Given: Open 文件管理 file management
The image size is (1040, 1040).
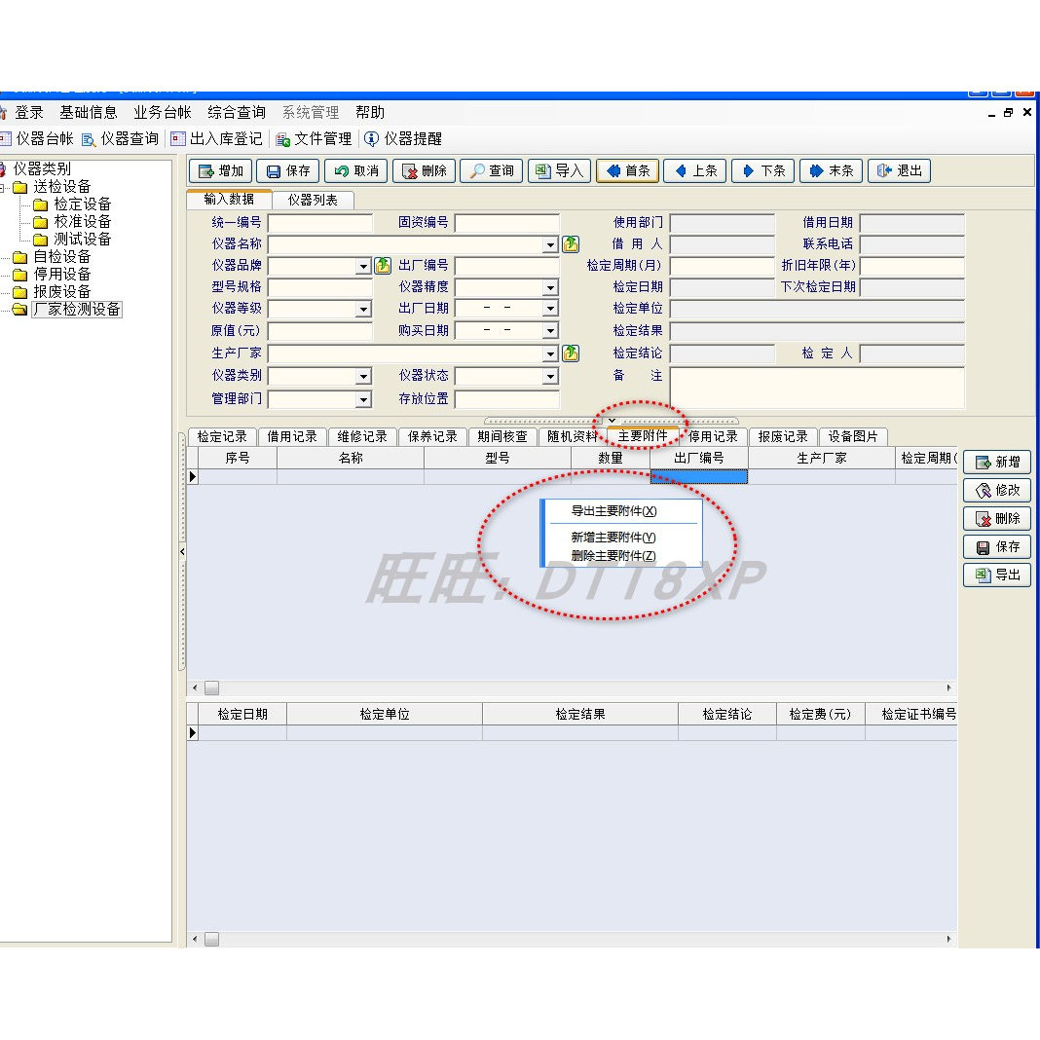Looking at the screenshot, I should [314, 138].
